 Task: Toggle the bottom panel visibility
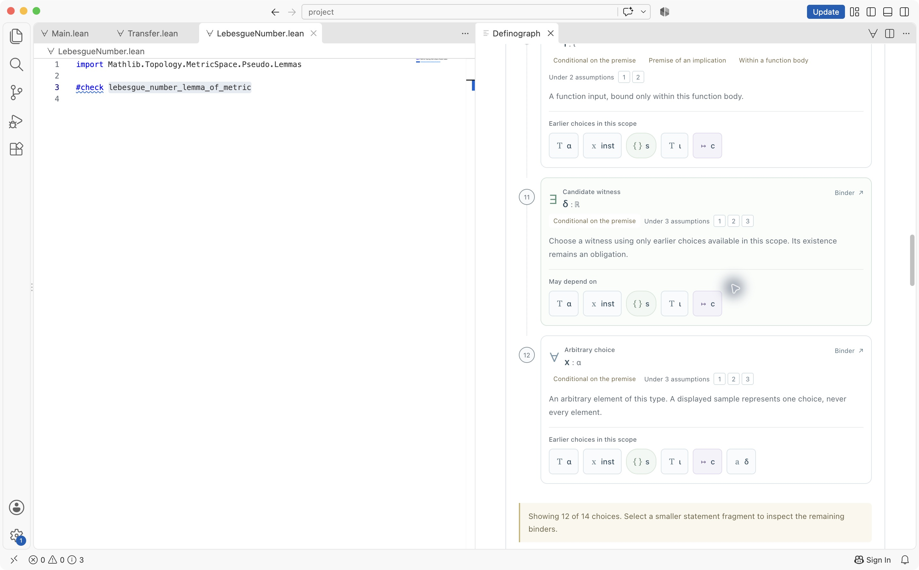(x=888, y=12)
